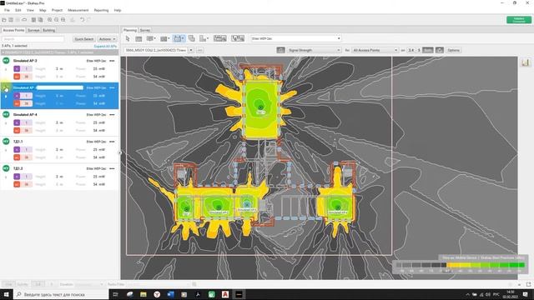Screen dimensions: 534x300
Task: Click the visualization view icon left of Signal Strength
Action: 280,50
